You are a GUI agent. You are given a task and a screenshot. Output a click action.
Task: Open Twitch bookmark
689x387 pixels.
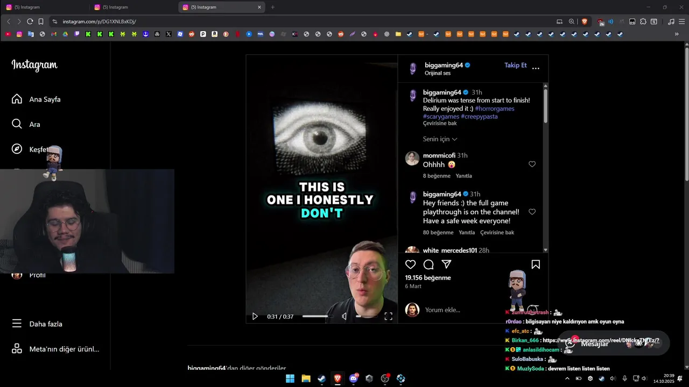[x=77, y=34]
